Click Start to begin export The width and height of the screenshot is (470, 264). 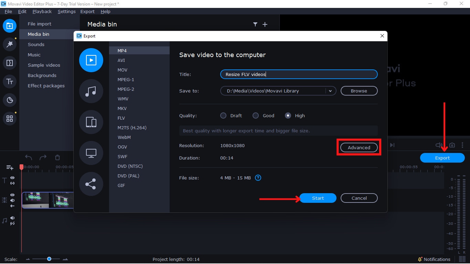tap(318, 198)
